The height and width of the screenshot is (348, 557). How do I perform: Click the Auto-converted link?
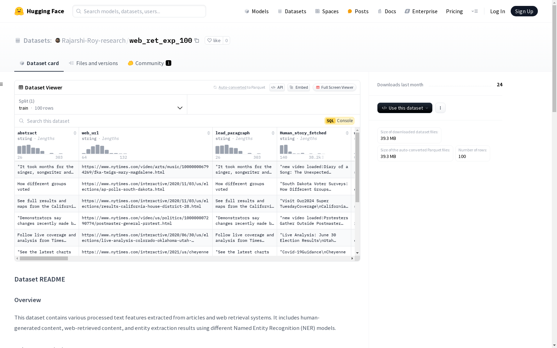pyautogui.click(x=232, y=87)
